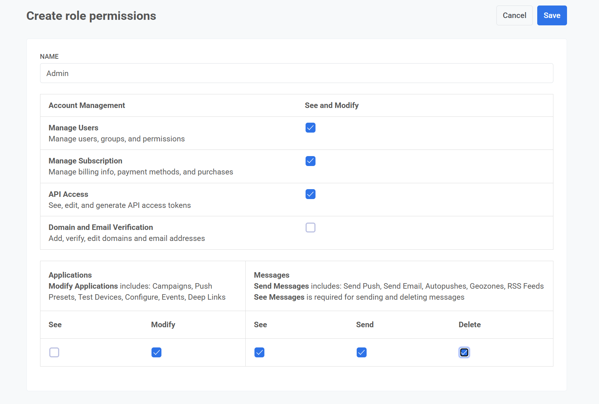Click the See and Modify column header
The height and width of the screenshot is (404, 599).
coord(331,105)
